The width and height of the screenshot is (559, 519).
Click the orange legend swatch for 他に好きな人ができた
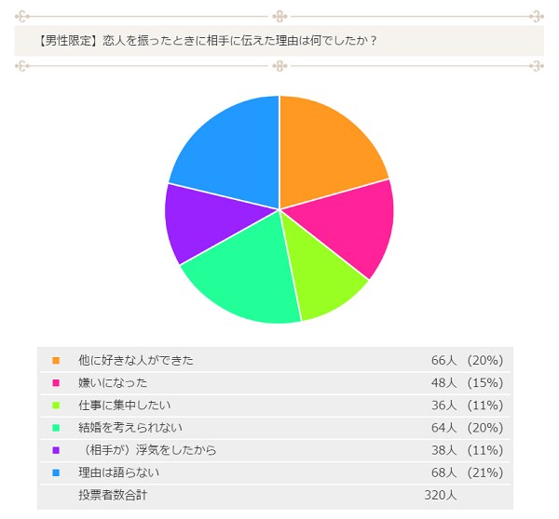click(x=56, y=360)
